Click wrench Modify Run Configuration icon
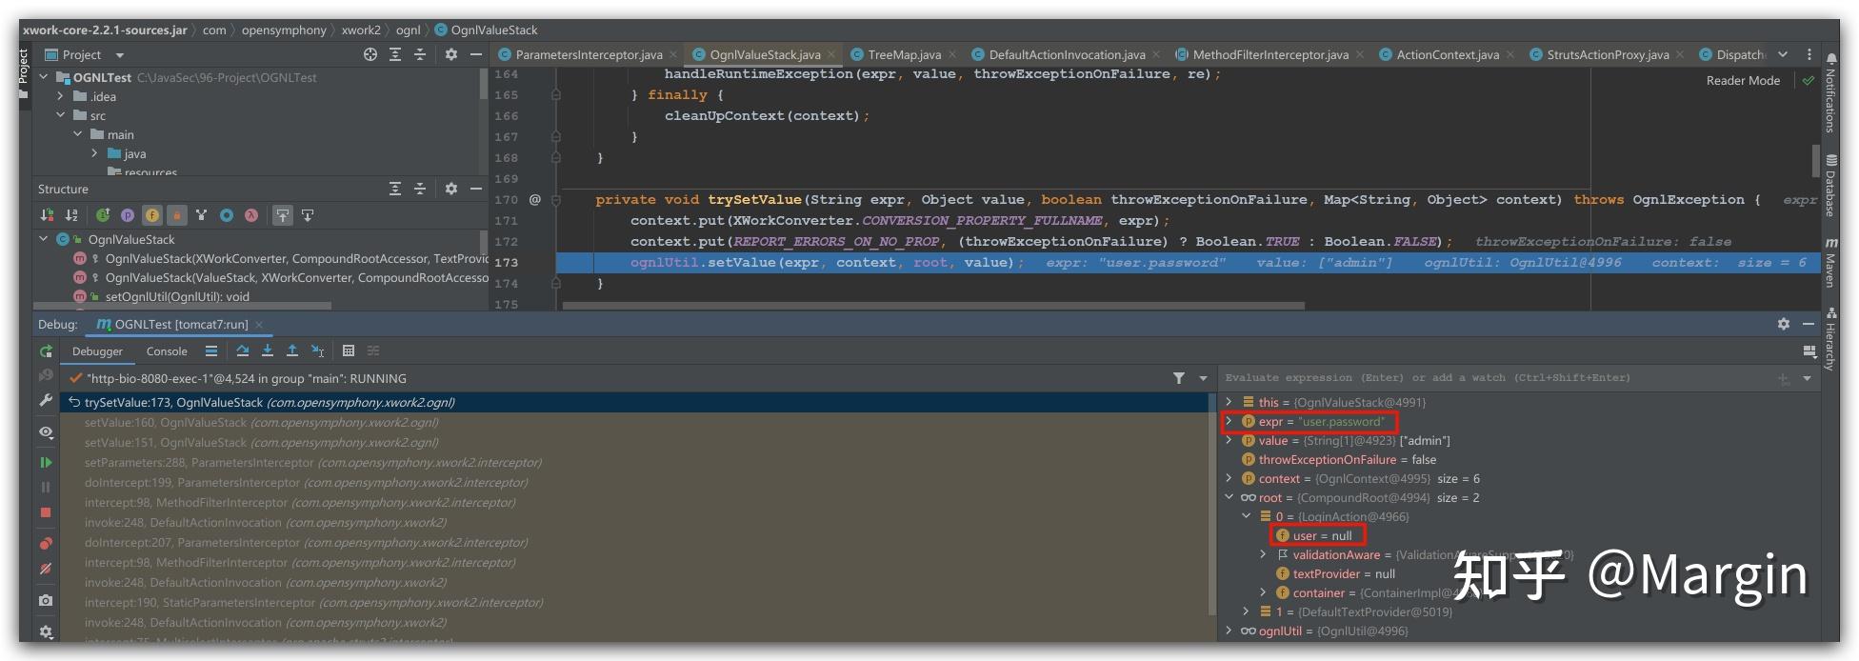Screen dimensions: 1859x661 click(x=46, y=401)
